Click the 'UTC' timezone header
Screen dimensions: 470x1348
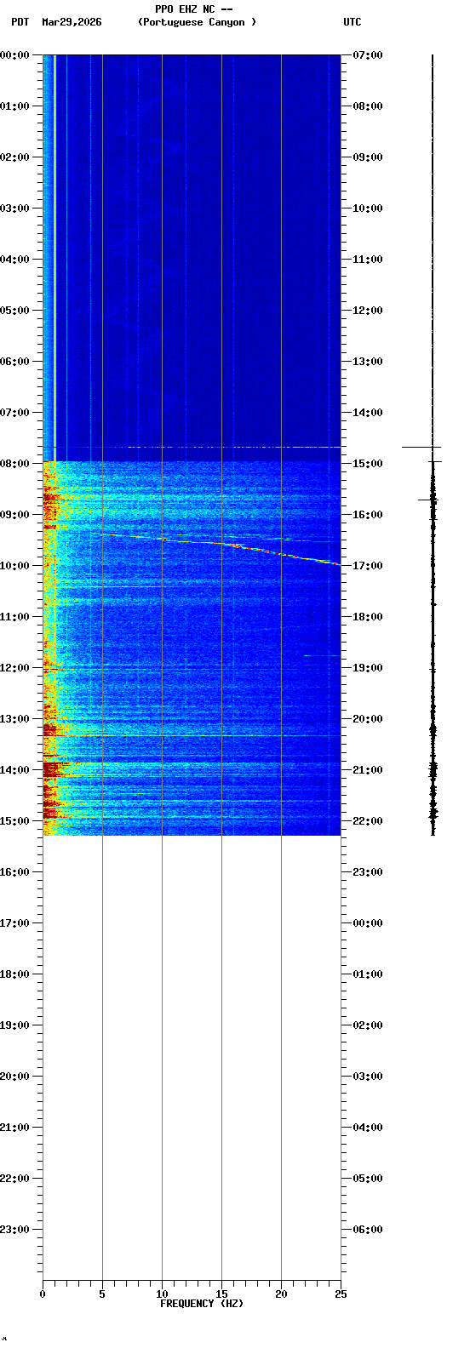tap(352, 22)
